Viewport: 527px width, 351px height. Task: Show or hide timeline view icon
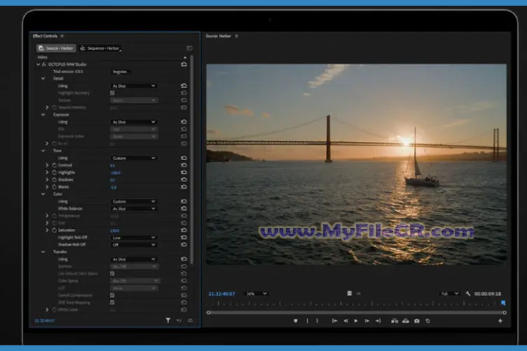[x=190, y=48]
